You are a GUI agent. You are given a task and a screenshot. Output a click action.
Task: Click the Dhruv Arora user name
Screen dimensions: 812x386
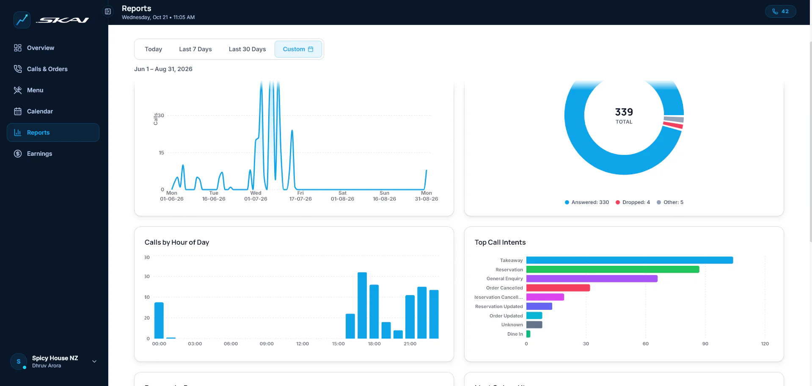(47, 366)
